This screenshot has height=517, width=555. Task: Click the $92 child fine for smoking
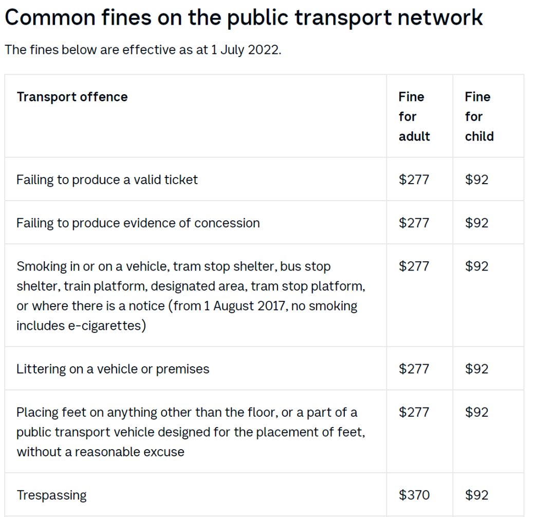(x=476, y=266)
